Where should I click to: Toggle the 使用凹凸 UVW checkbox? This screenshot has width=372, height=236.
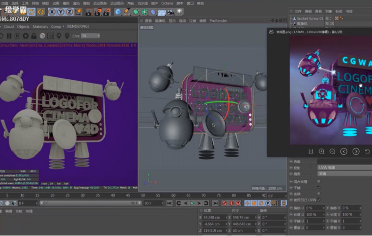pyautogui.click(x=319, y=199)
